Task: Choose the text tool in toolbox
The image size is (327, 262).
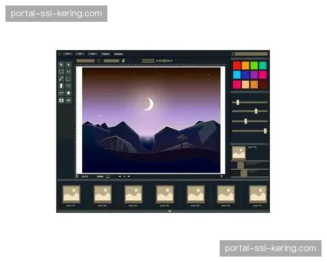Action: point(68,72)
